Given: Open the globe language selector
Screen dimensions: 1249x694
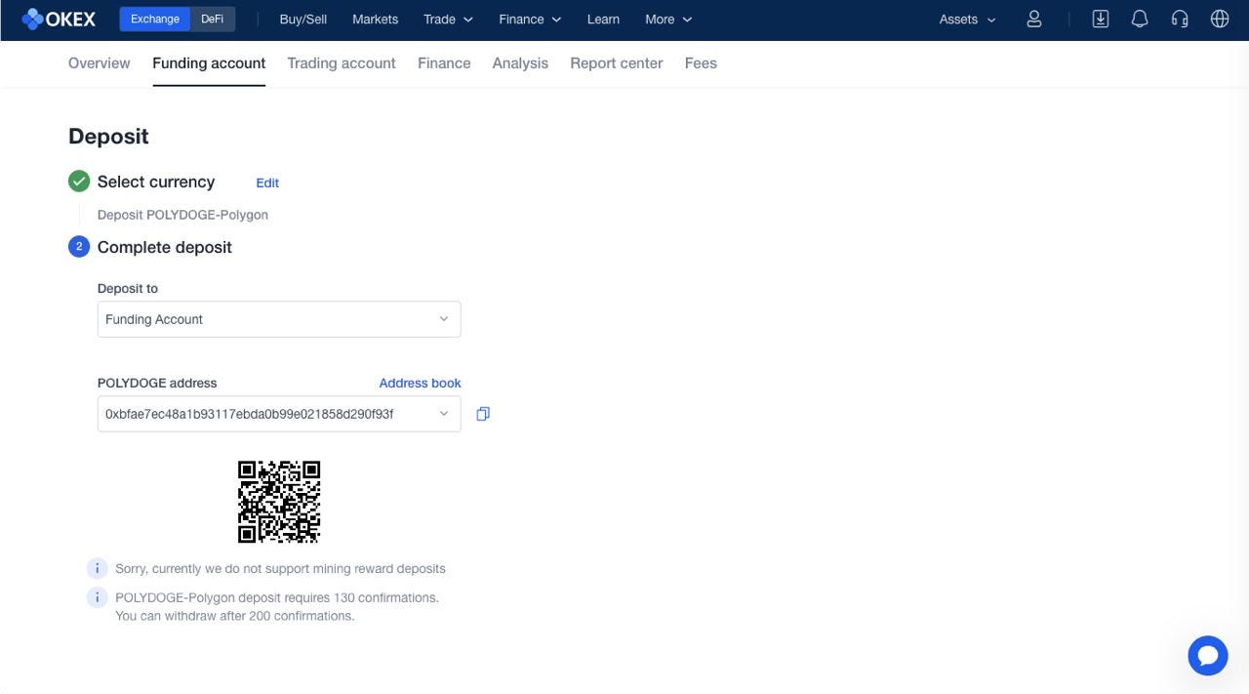Looking at the screenshot, I should pyautogui.click(x=1220, y=19).
